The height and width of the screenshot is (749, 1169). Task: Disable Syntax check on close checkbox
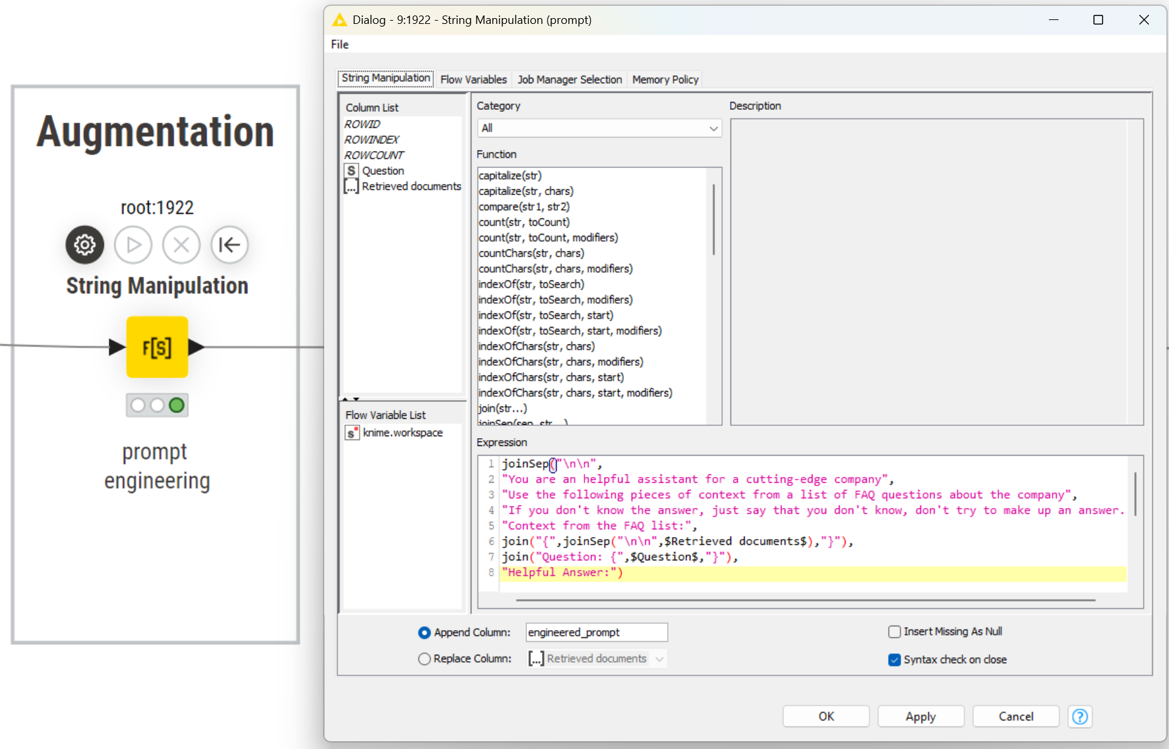[x=895, y=659]
